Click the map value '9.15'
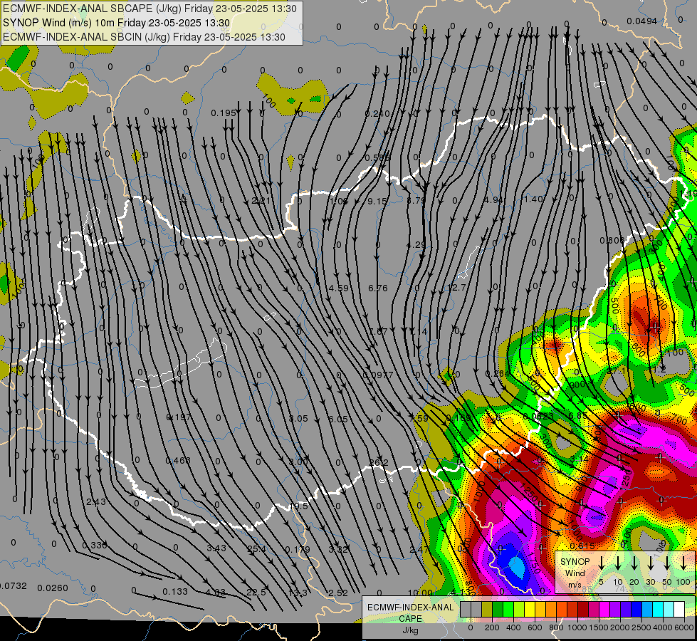The height and width of the screenshot is (641, 697). pos(377,202)
